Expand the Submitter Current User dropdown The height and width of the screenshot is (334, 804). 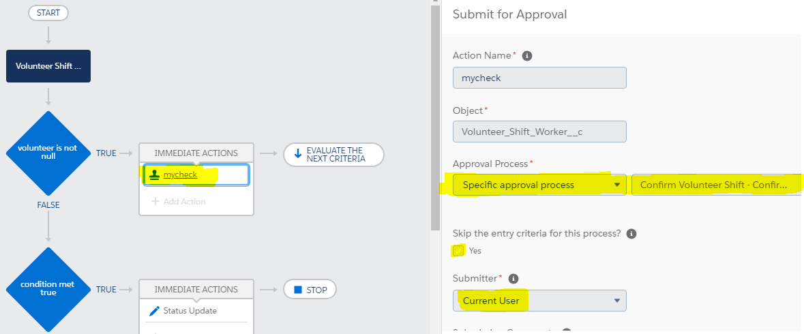point(539,301)
